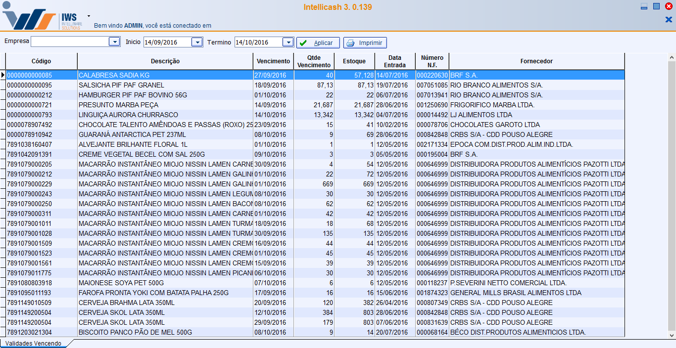Screen dimensions: 676x348
Task: Select the CHOCOLATE TALENTO AMÊNDOAS E PASSAS row
Action: (x=315, y=125)
